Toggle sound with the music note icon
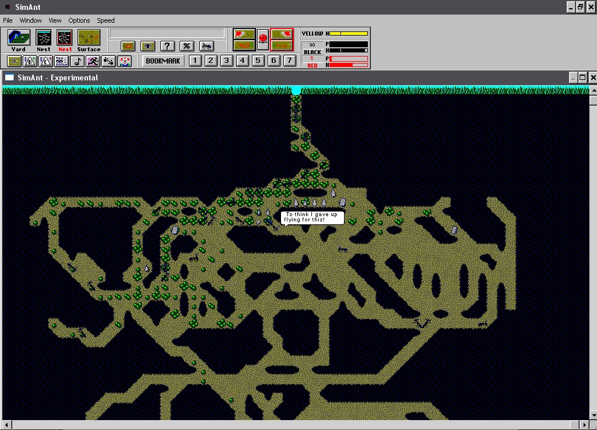This screenshot has height=430, width=597. (78, 61)
